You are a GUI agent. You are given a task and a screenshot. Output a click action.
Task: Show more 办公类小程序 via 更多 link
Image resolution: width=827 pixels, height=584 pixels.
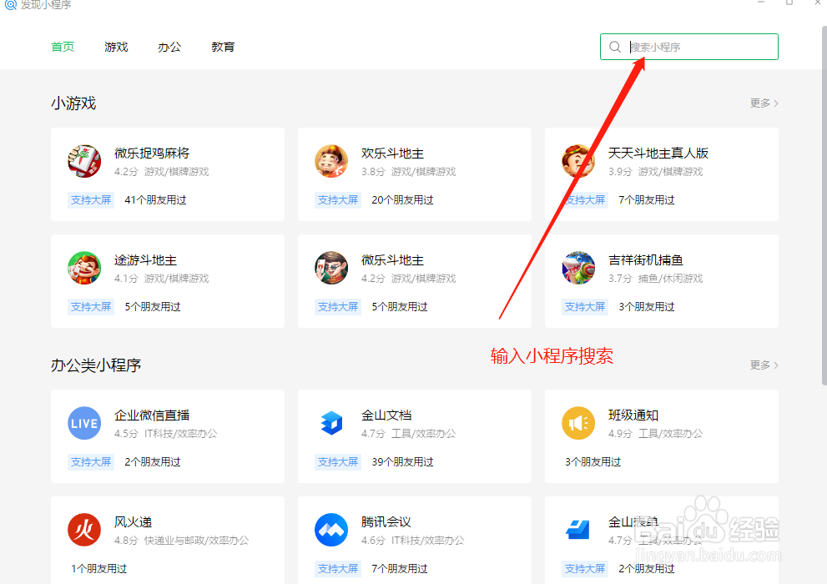[x=764, y=365]
